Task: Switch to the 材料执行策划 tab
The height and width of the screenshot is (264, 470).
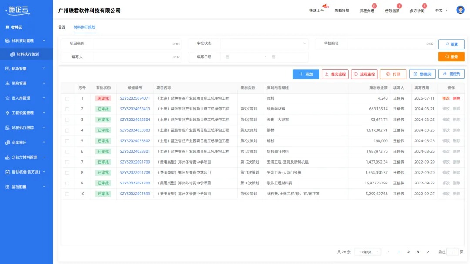Action: (84, 27)
